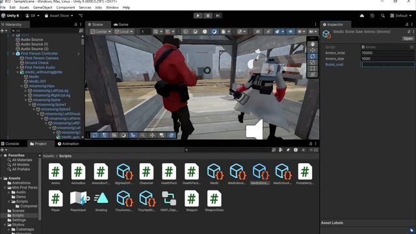Click the Hierarchy create plus button
The width and height of the screenshot is (416, 234).
coord(3,31)
